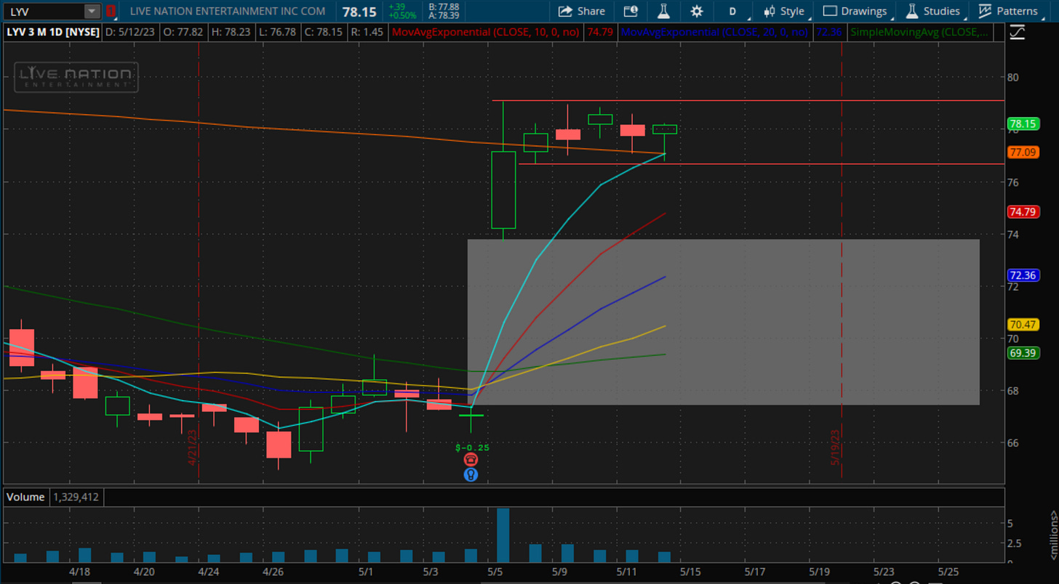
Task: Click the LYV 3 M 1D [NYSE] label
Action: (x=53, y=32)
